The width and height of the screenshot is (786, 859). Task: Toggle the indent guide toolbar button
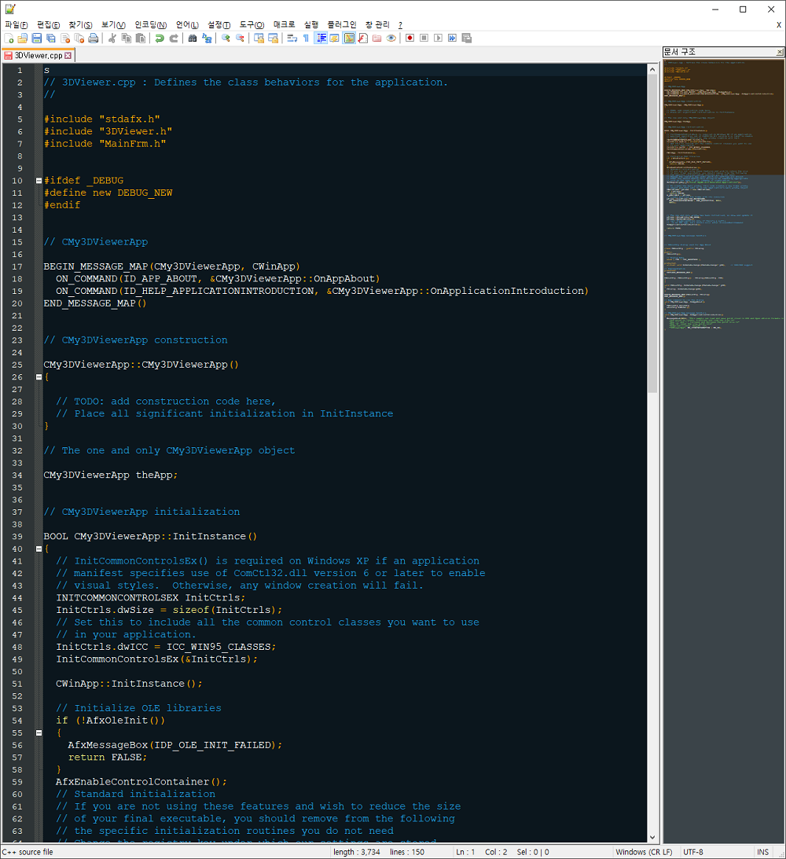[321, 38]
